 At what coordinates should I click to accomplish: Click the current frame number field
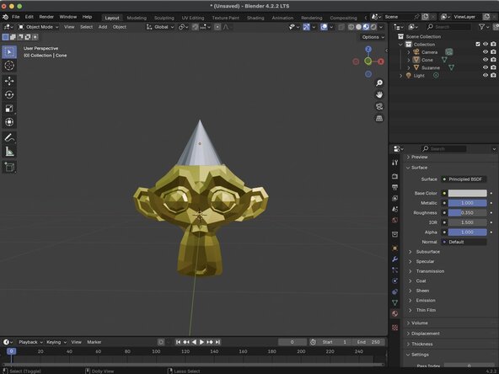pos(292,342)
